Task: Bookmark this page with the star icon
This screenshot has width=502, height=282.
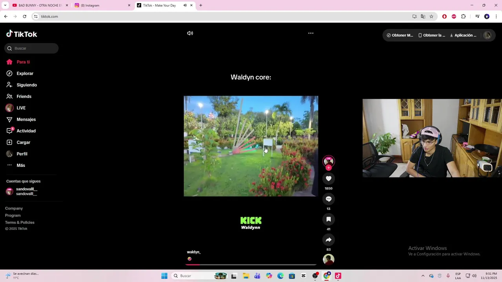Action: (431, 16)
